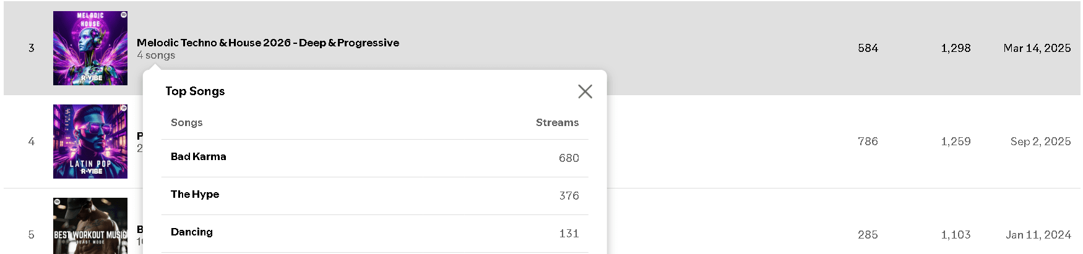Click the Sep 2, 2025 date cell
This screenshot has height=254, width=1083.
1040,142
